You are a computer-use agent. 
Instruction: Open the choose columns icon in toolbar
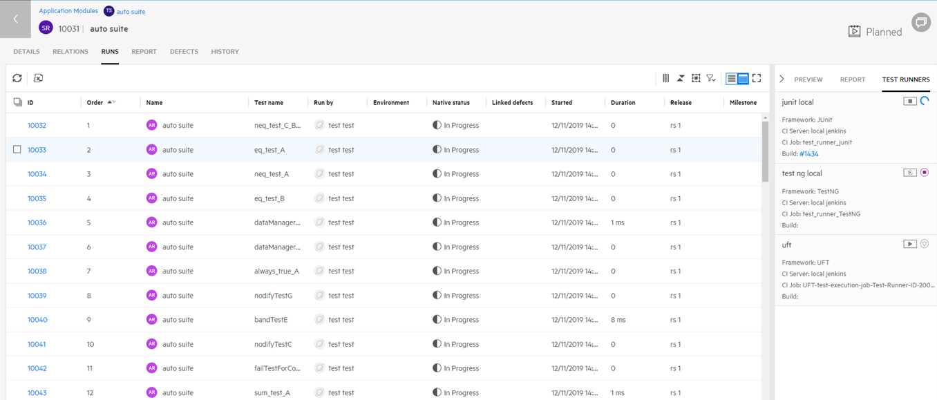point(665,78)
